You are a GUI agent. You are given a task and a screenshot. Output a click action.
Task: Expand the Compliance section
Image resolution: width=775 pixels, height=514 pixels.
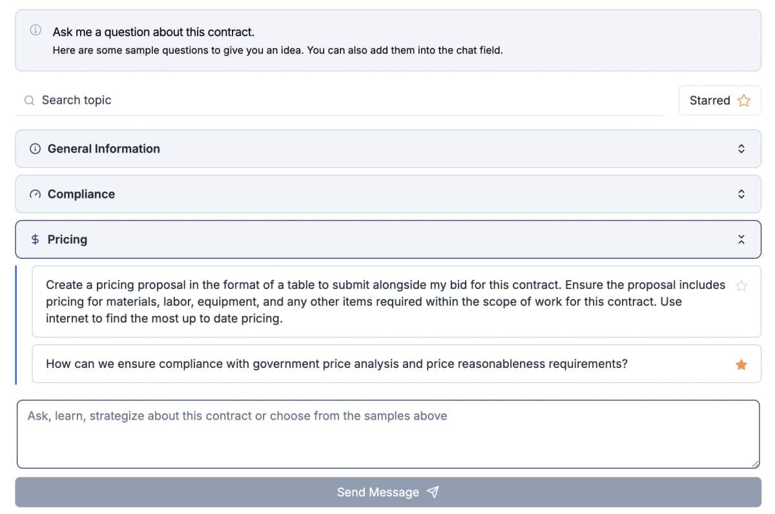click(x=741, y=194)
